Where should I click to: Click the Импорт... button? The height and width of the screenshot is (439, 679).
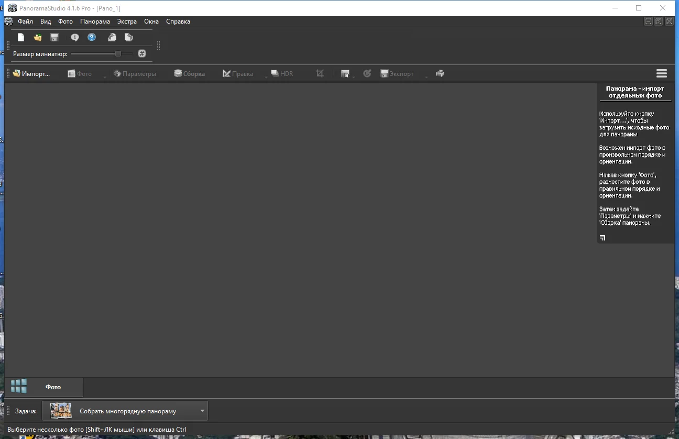point(31,74)
